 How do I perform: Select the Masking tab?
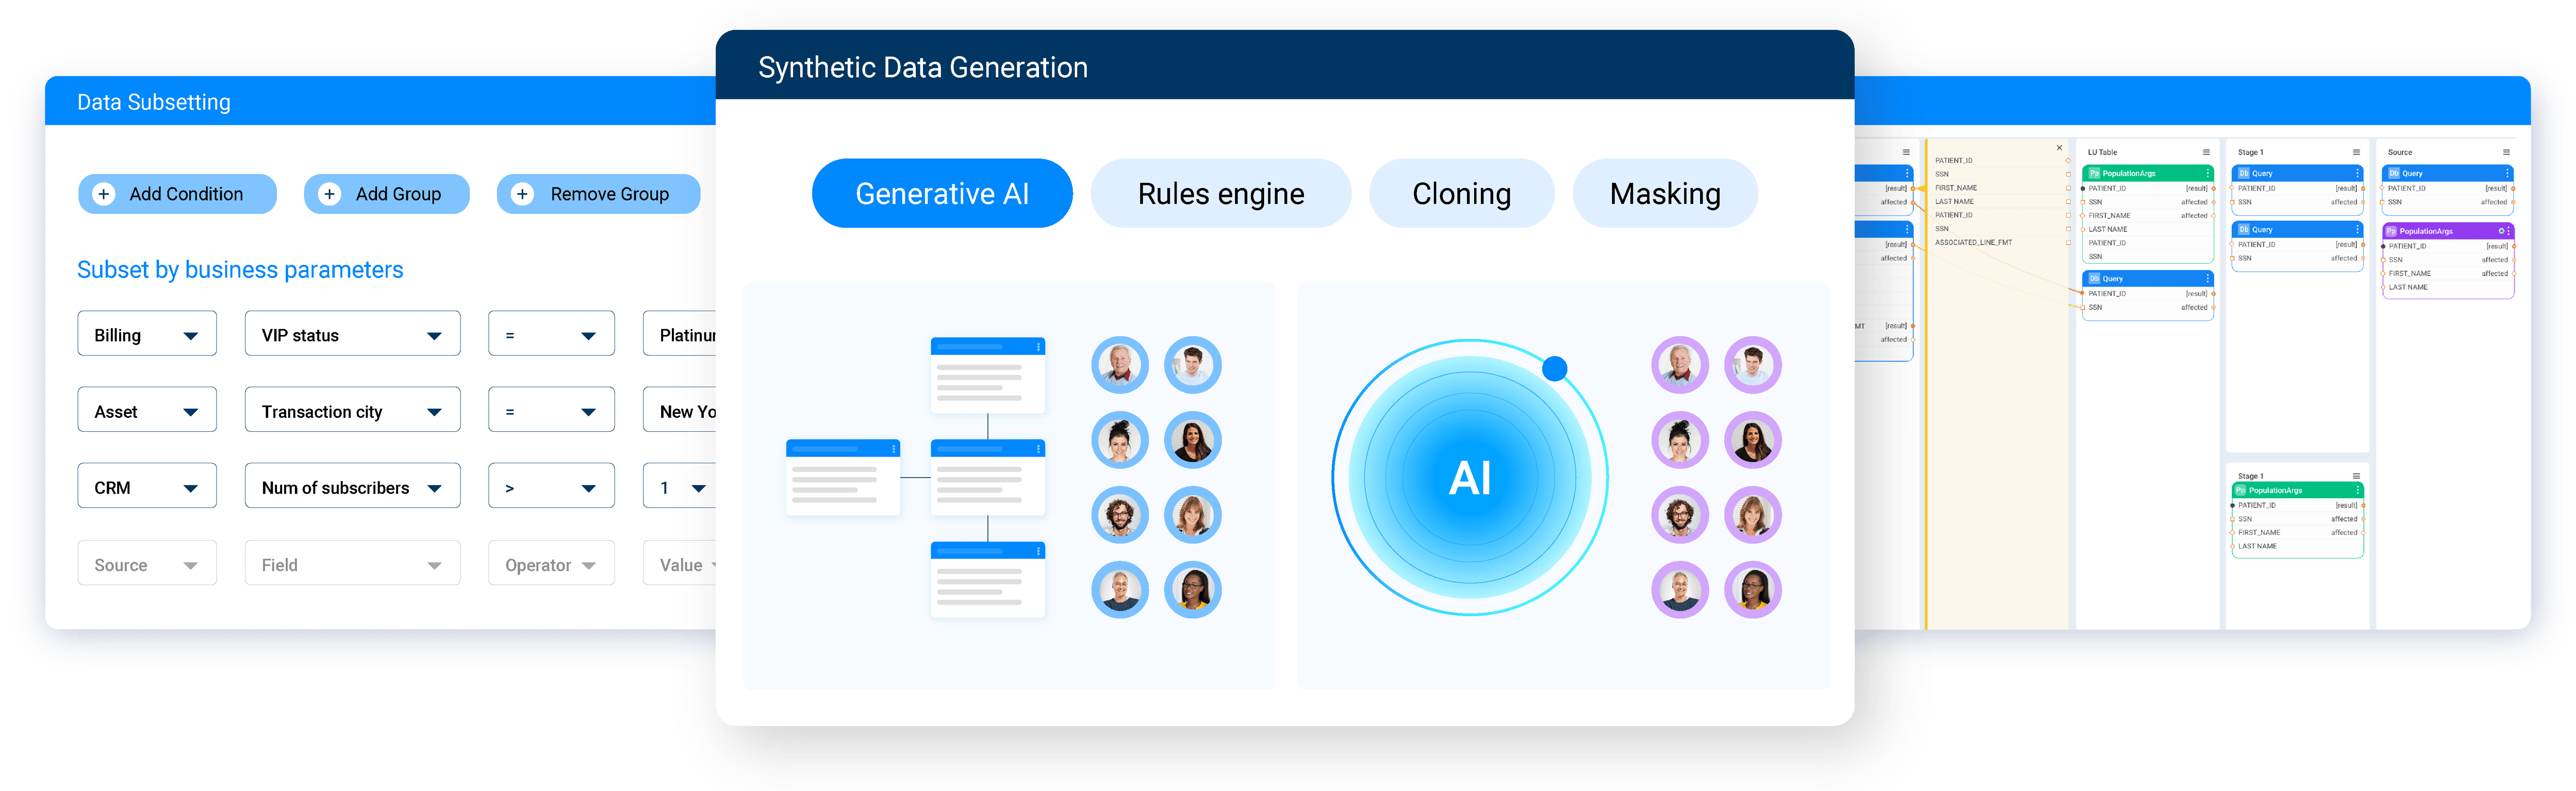coord(1665,193)
